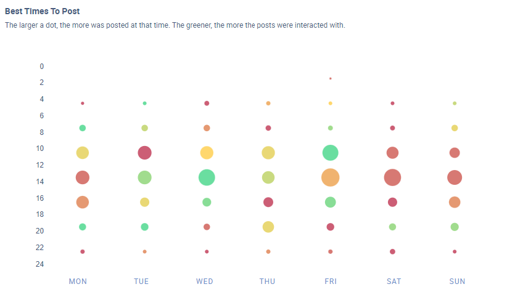Click the red Tuesday dot near 10
Screen dimensions: 507x292
click(144, 153)
